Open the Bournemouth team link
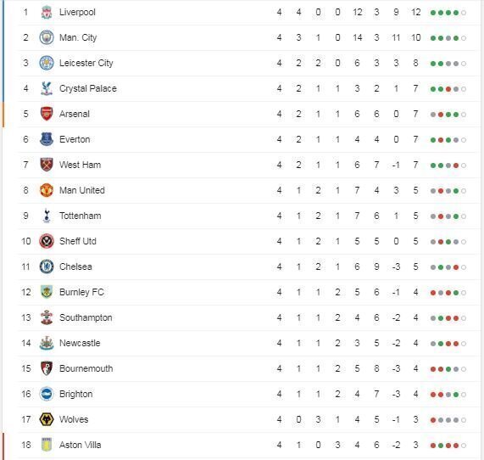The image size is (484, 460). pyautogui.click(x=86, y=368)
